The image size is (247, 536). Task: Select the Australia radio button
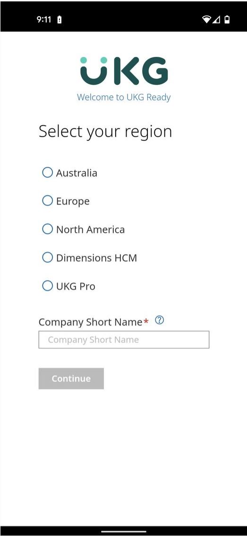pos(47,173)
